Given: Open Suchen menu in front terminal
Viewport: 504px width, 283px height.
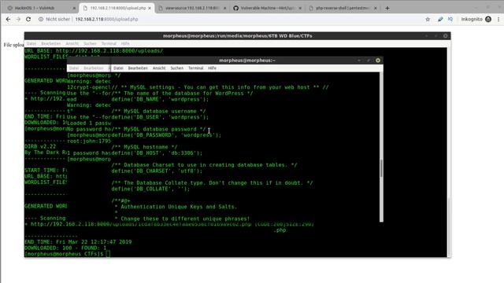Looking at the screenshot, I should [x=176, y=68].
